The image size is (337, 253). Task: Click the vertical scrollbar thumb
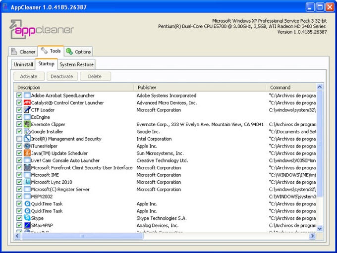coord(320,144)
